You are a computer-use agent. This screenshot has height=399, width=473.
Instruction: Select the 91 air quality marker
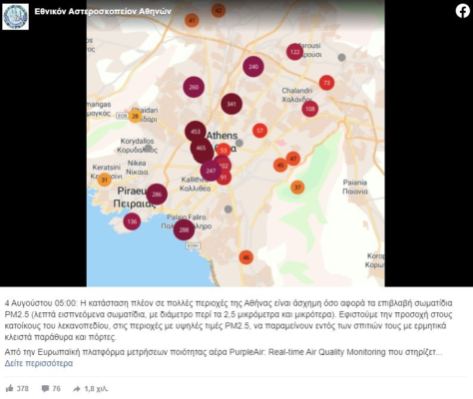[225, 178]
